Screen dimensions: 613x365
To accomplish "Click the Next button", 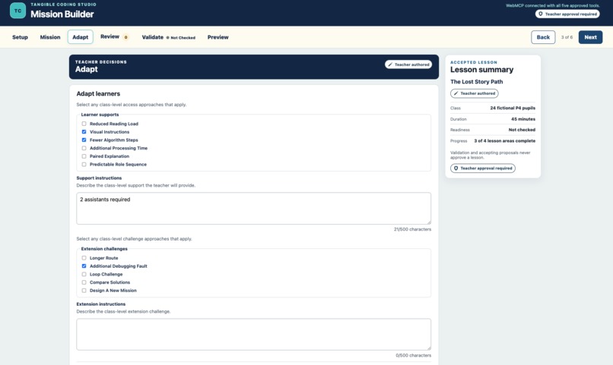I will (x=590, y=37).
